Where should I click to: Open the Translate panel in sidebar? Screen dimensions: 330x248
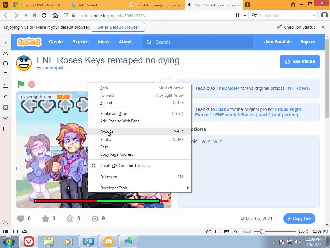click(x=5, y=97)
